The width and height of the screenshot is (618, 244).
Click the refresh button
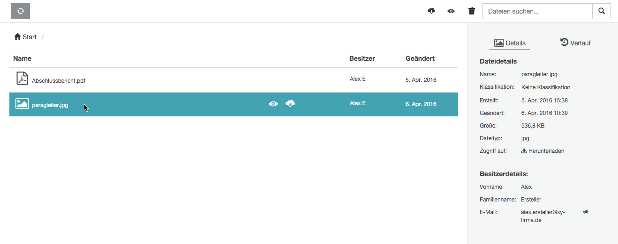point(21,11)
